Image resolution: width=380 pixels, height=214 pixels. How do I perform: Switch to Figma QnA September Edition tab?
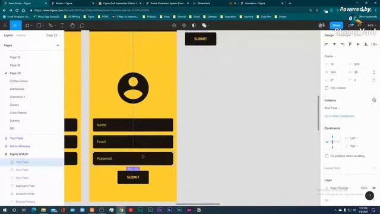[119, 4]
